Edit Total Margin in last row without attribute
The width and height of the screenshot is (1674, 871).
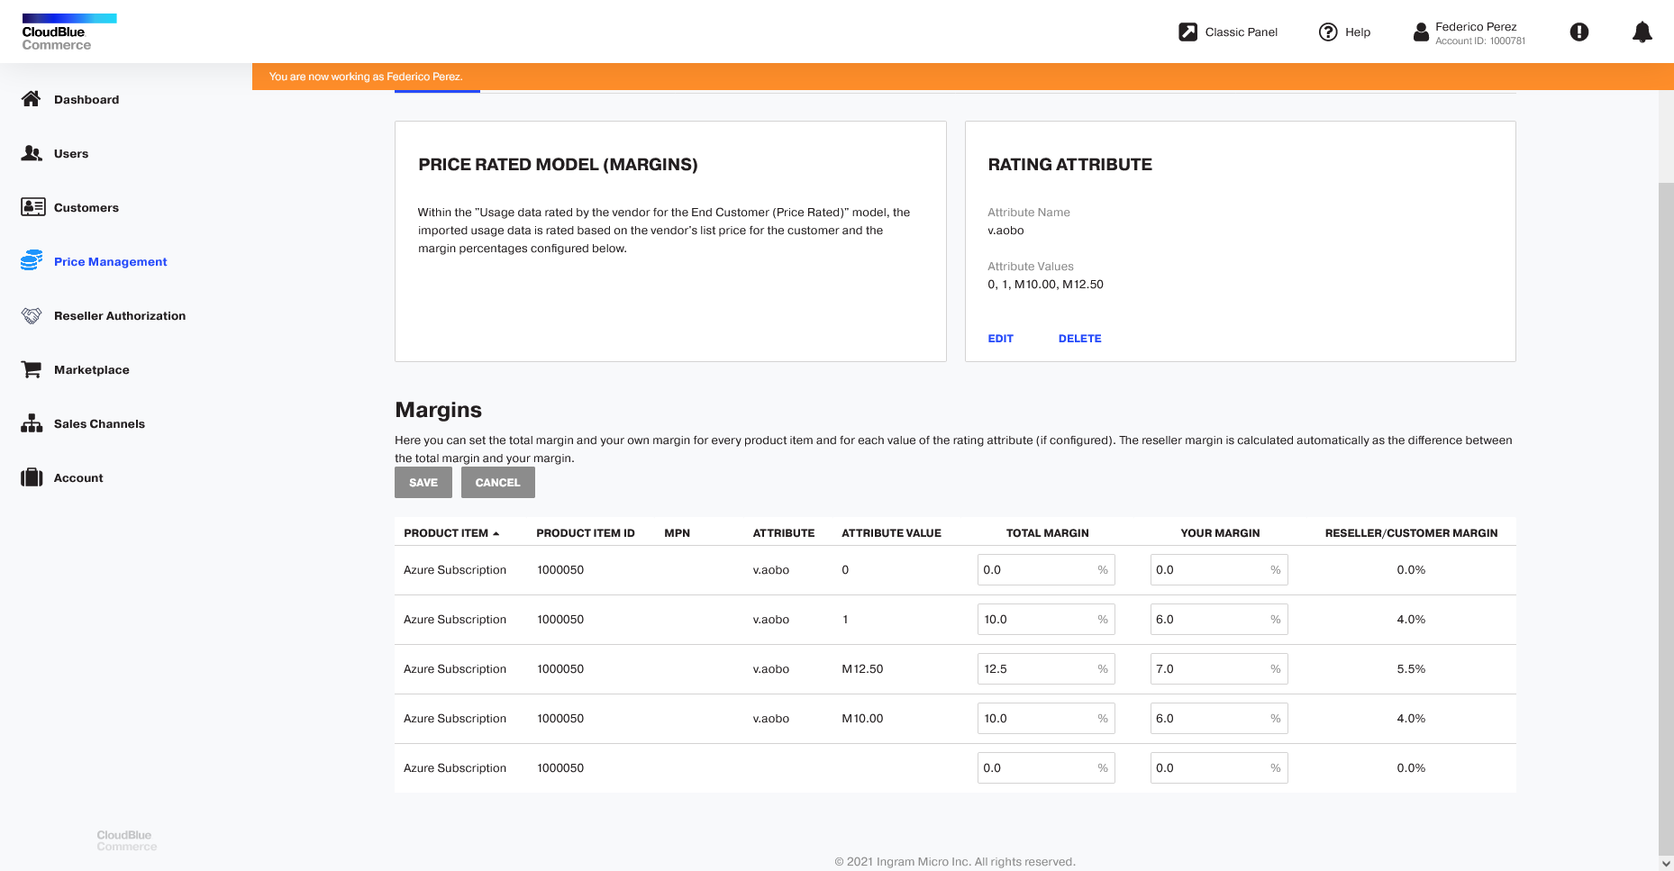click(1046, 768)
